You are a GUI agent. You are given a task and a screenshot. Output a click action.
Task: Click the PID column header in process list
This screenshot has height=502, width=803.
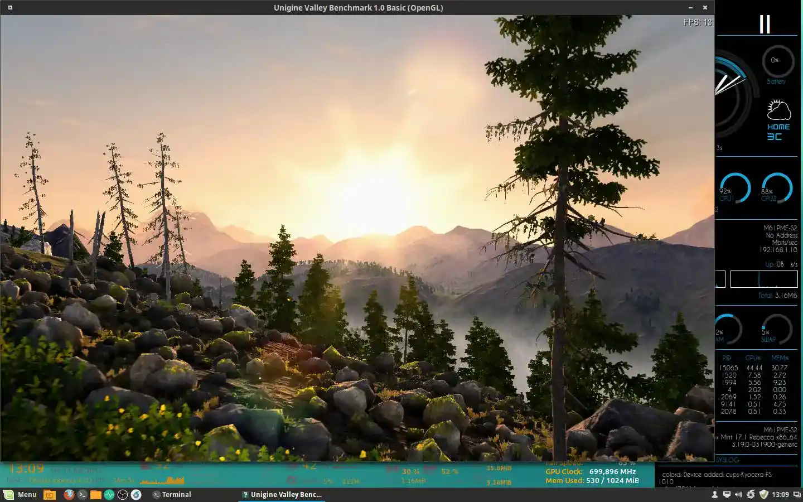coord(726,358)
